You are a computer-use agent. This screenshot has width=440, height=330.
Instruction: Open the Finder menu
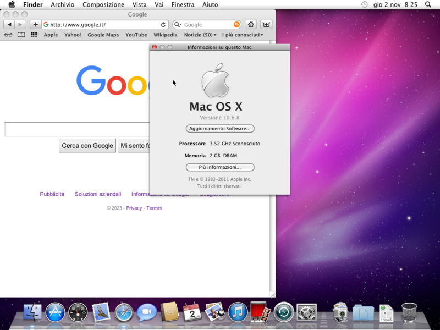coord(33,5)
